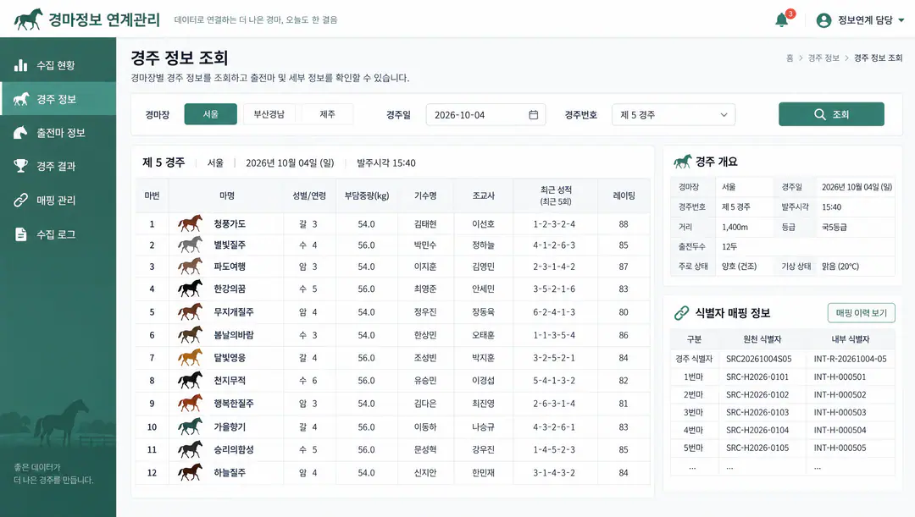Click the 맑음 (20°C) weather value
Viewport: 915px width, 517px height.
[840, 267]
